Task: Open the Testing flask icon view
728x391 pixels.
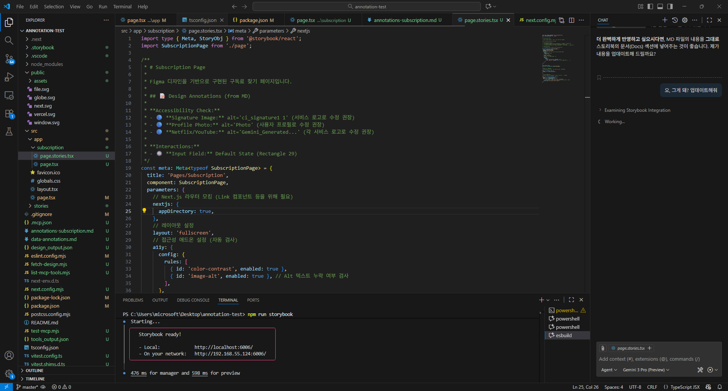Action: pos(9,131)
